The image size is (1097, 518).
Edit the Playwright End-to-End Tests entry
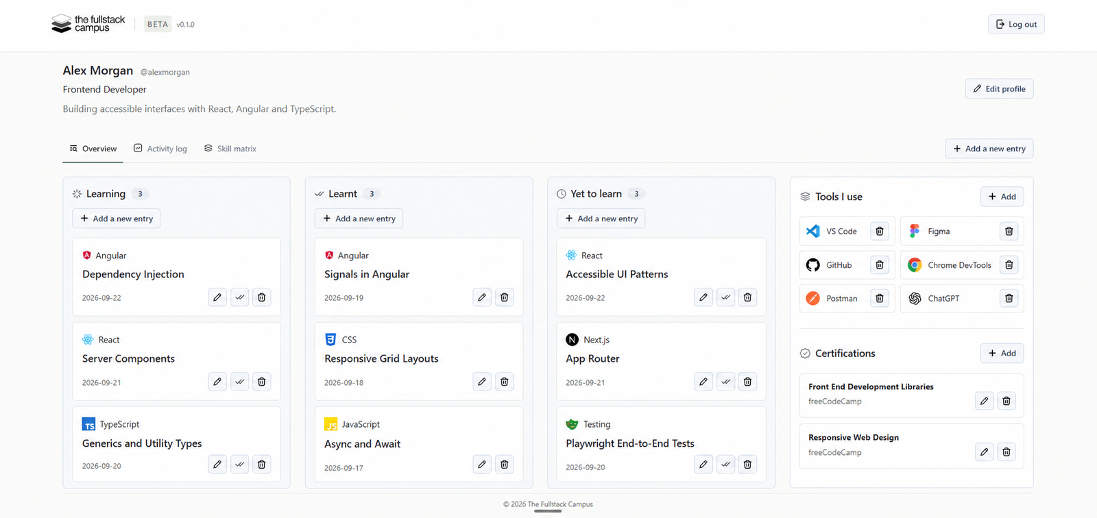click(x=703, y=465)
